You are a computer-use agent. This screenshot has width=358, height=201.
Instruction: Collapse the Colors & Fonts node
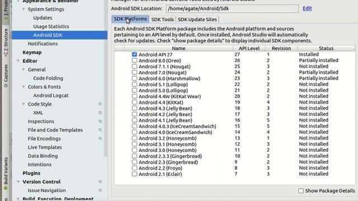pyautogui.click(x=23, y=87)
